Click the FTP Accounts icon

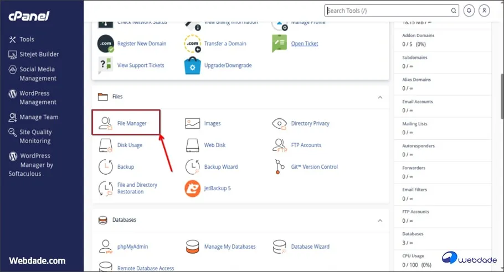[280, 145]
